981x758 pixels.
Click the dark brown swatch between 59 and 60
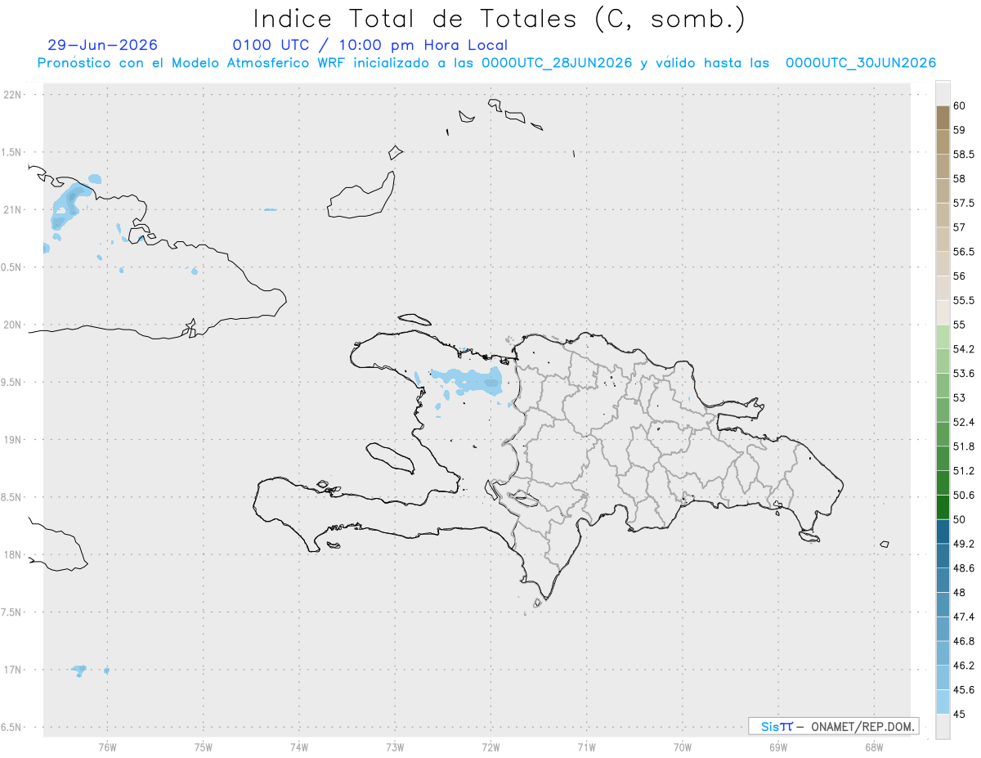943,118
